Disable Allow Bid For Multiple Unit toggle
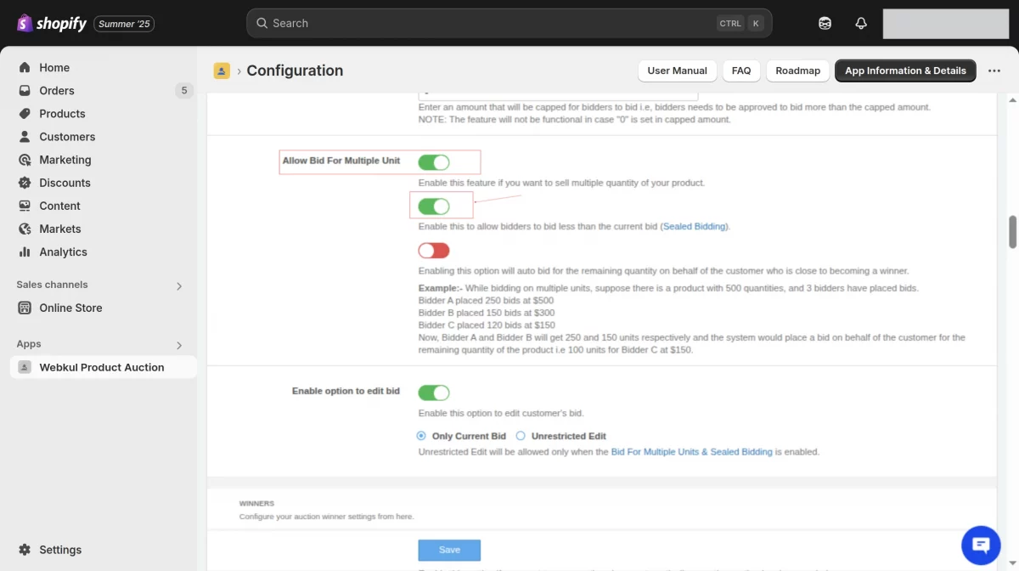Screen dimensions: 1019x571 (434, 162)
